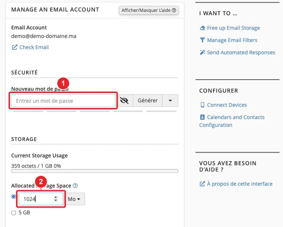283x227 pixels.
Task: Toggle password visibility eye icon
Action: [x=124, y=100]
